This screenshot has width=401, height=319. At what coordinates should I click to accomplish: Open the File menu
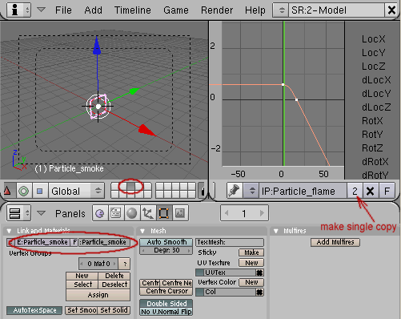pos(63,10)
